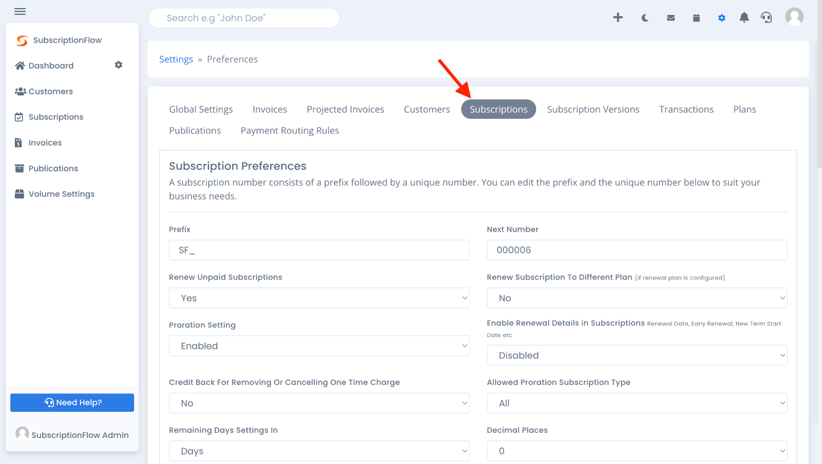Open the calendar icon in header
This screenshot has width=822, height=464.
[696, 18]
